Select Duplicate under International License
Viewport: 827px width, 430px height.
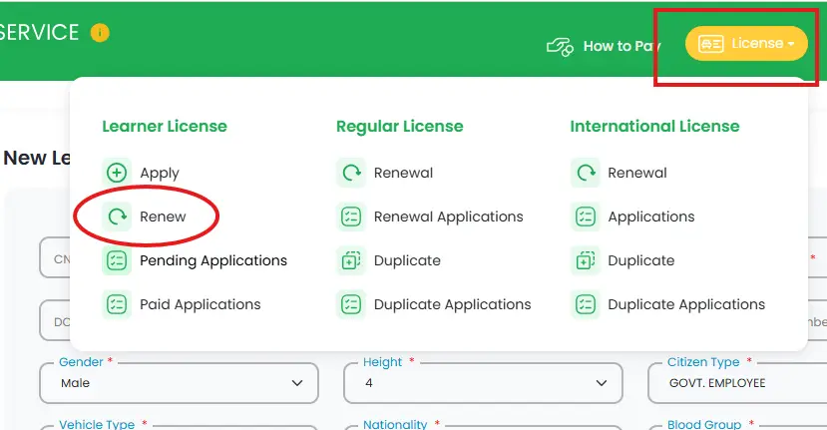(x=640, y=260)
